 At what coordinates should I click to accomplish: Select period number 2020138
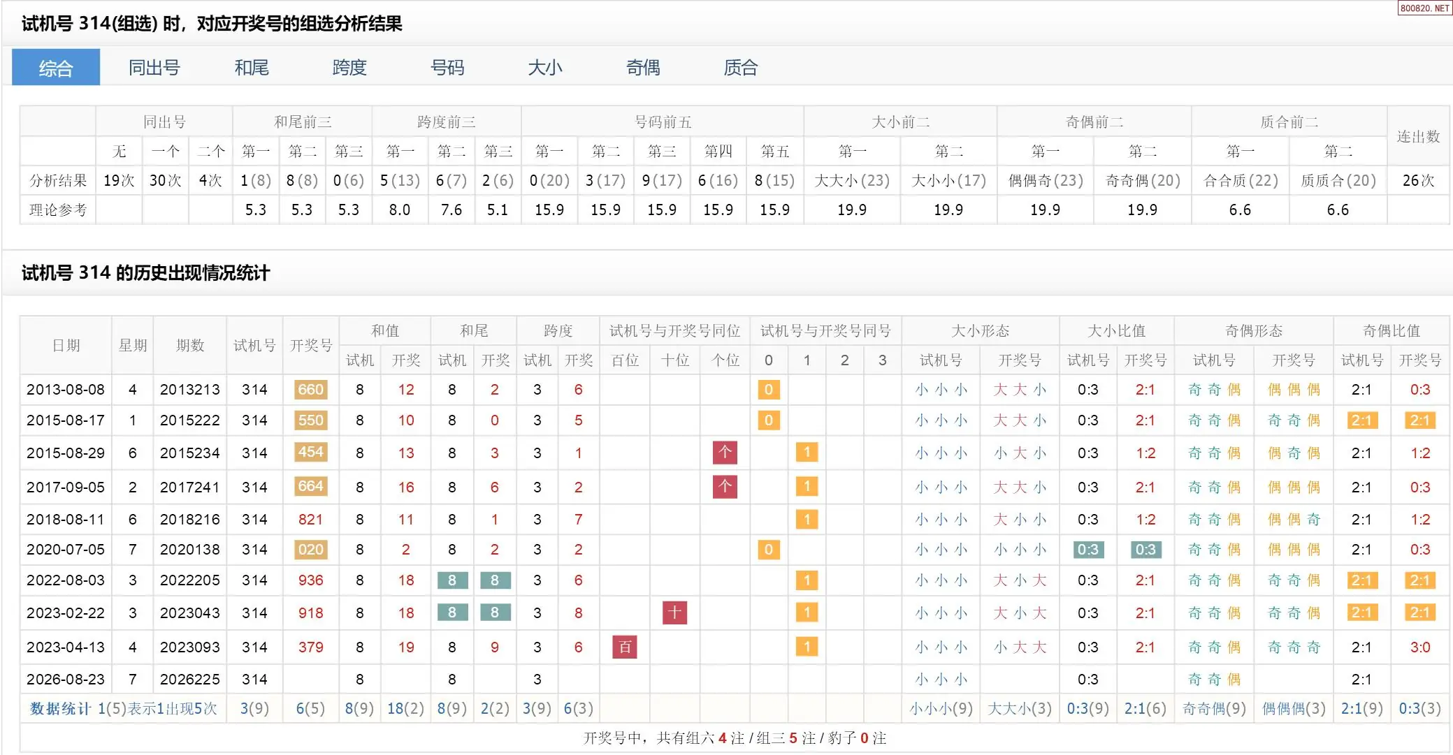point(190,550)
